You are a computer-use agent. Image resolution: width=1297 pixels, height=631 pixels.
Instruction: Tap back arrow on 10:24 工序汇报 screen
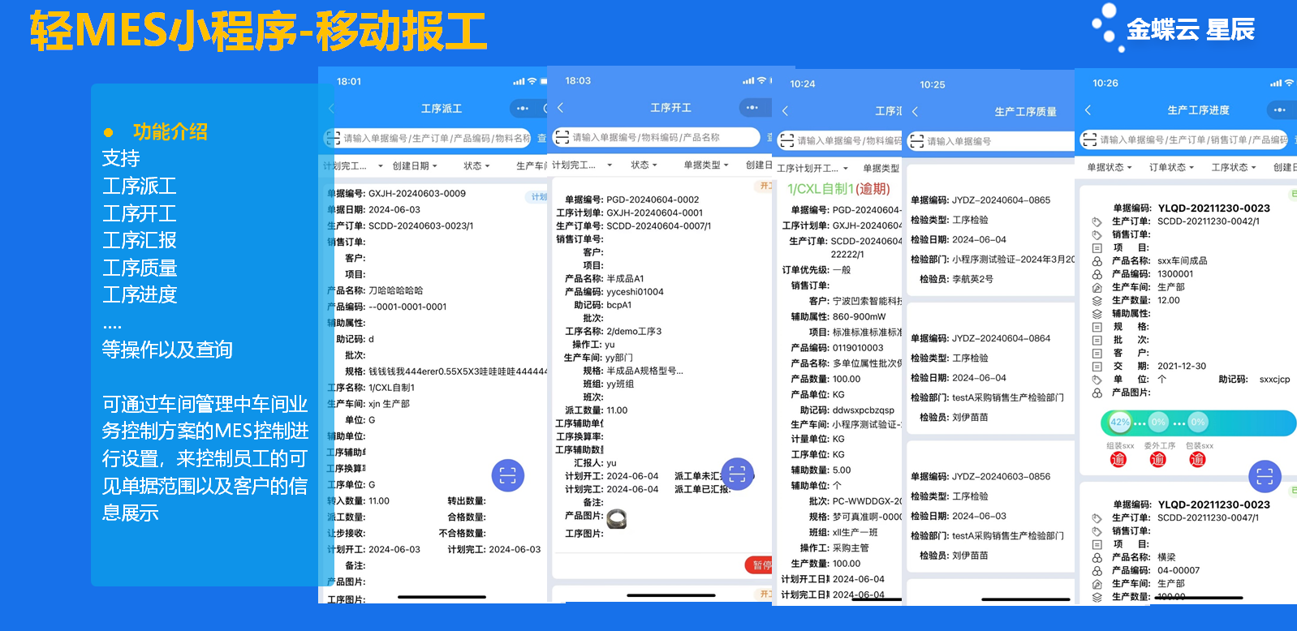click(x=785, y=110)
